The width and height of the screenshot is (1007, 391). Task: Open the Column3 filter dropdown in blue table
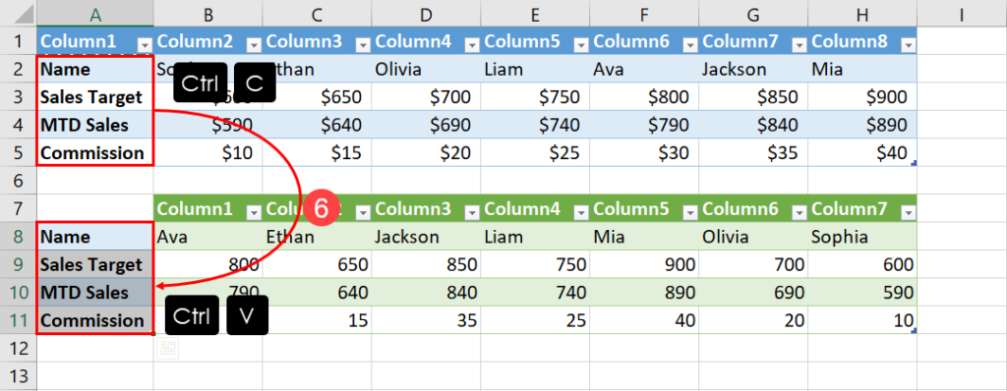click(364, 43)
